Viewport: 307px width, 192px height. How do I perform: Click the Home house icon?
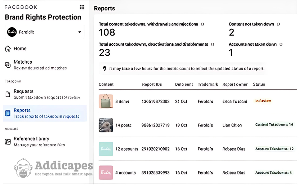point(8,49)
